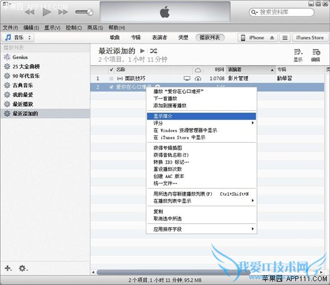Expand the 在播放列表中显示 submenu
330x285 pixels.
click(201, 201)
